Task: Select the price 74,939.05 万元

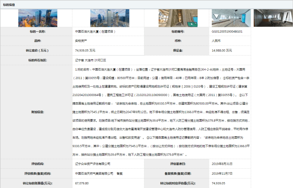Action: point(85,51)
